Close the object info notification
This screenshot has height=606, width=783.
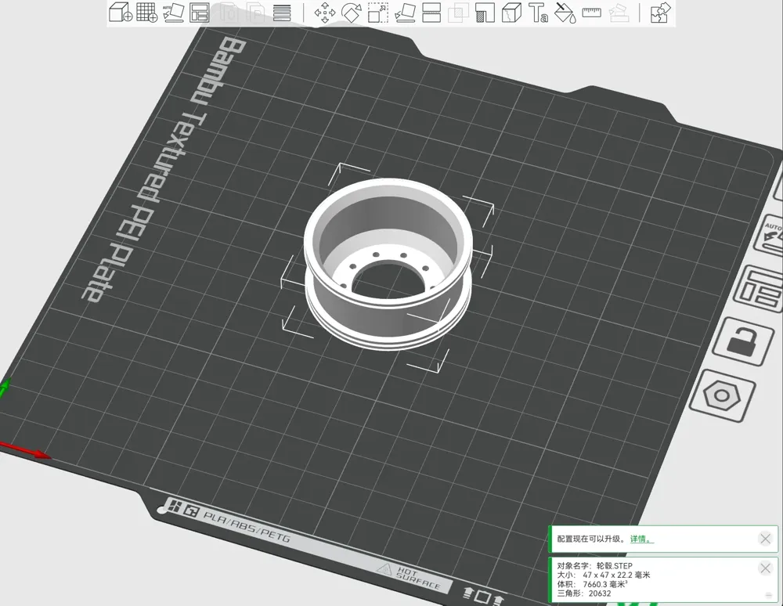pos(765,568)
